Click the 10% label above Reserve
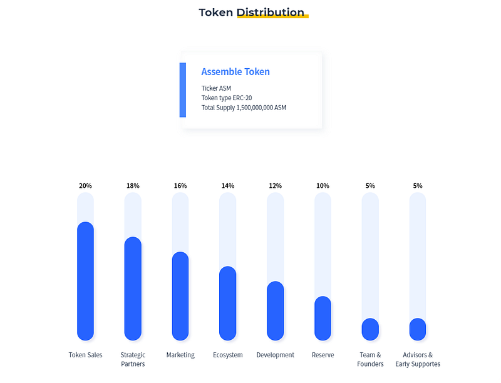Image resolution: width=501 pixels, height=383 pixels. (x=323, y=186)
